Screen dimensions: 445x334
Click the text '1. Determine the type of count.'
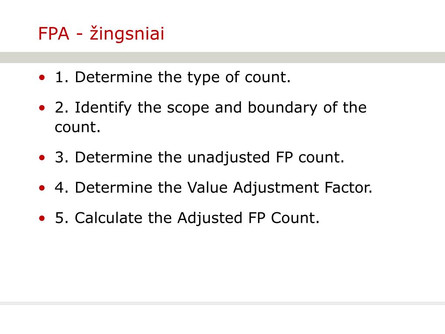pos(173,77)
